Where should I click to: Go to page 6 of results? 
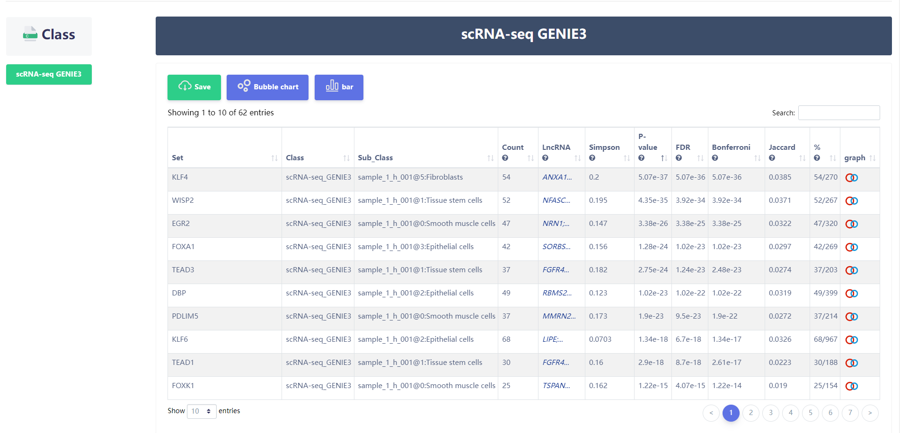point(830,413)
